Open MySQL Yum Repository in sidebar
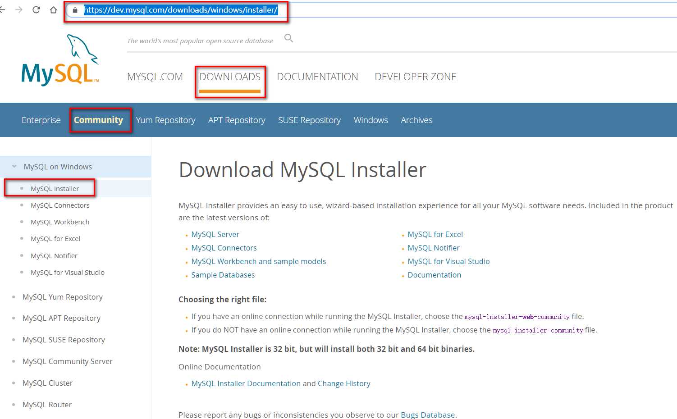677x419 pixels. click(63, 297)
